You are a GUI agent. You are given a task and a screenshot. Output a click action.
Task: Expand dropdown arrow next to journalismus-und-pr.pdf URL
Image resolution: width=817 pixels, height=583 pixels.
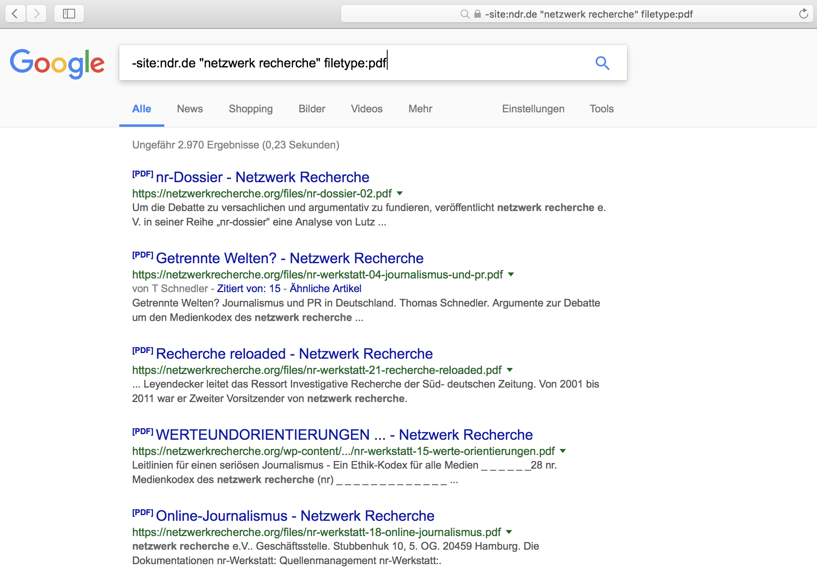511,274
